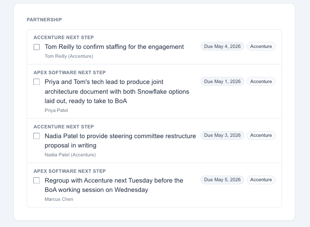Click 'ACCENTURE NEXT STEP' label above Nadia Patel task

(x=64, y=127)
